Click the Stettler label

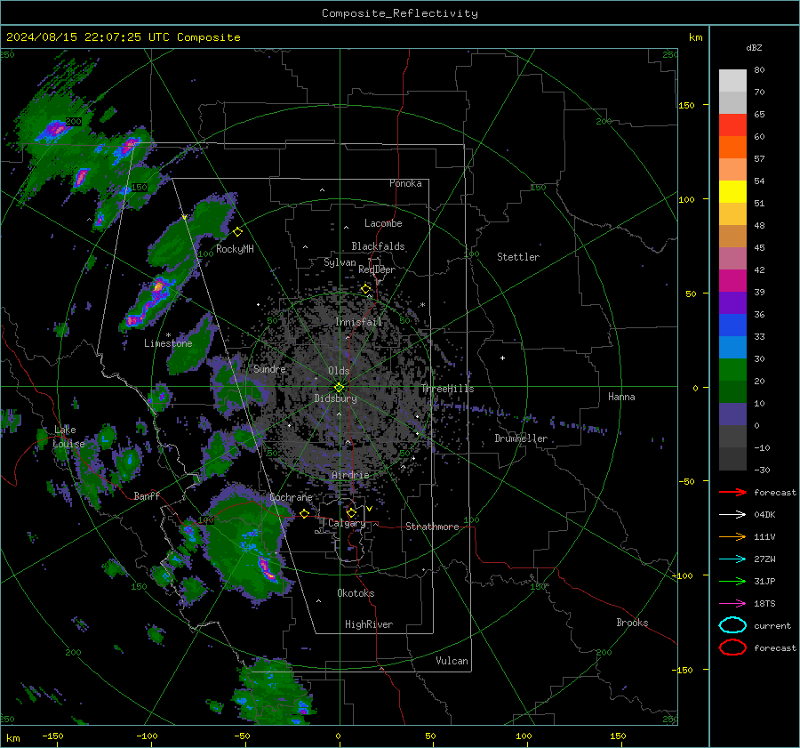[x=518, y=257]
